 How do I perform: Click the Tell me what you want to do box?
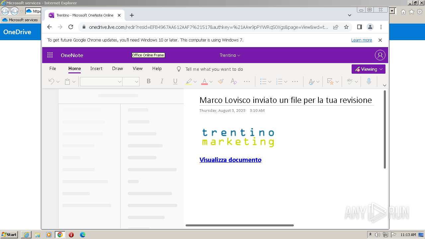214,69
